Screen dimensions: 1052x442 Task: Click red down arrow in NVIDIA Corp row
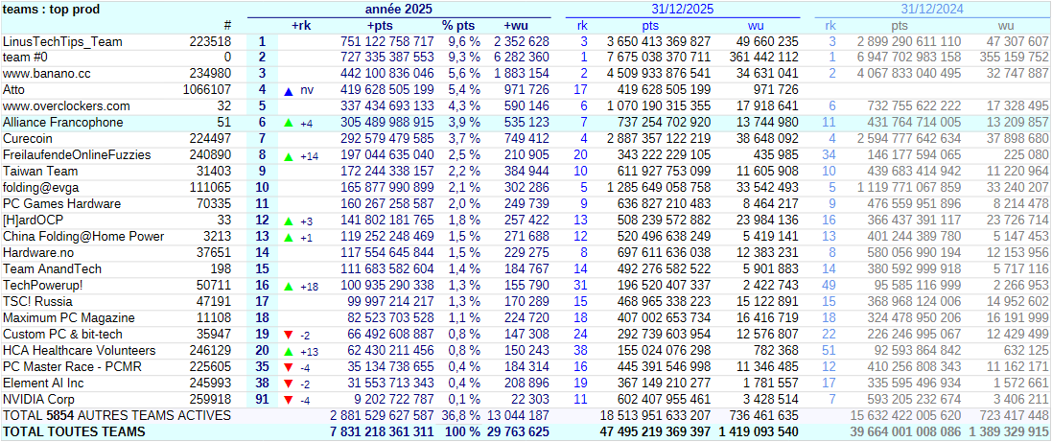pyautogui.click(x=289, y=400)
